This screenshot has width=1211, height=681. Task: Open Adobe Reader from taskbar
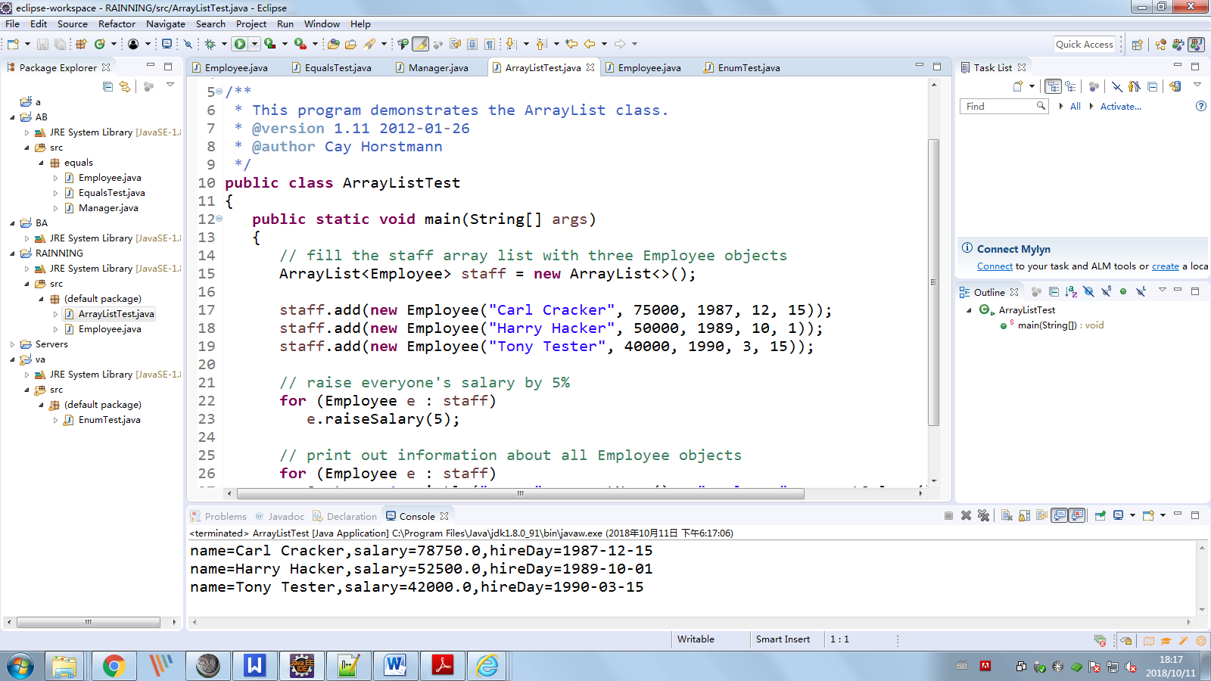click(x=442, y=666)
